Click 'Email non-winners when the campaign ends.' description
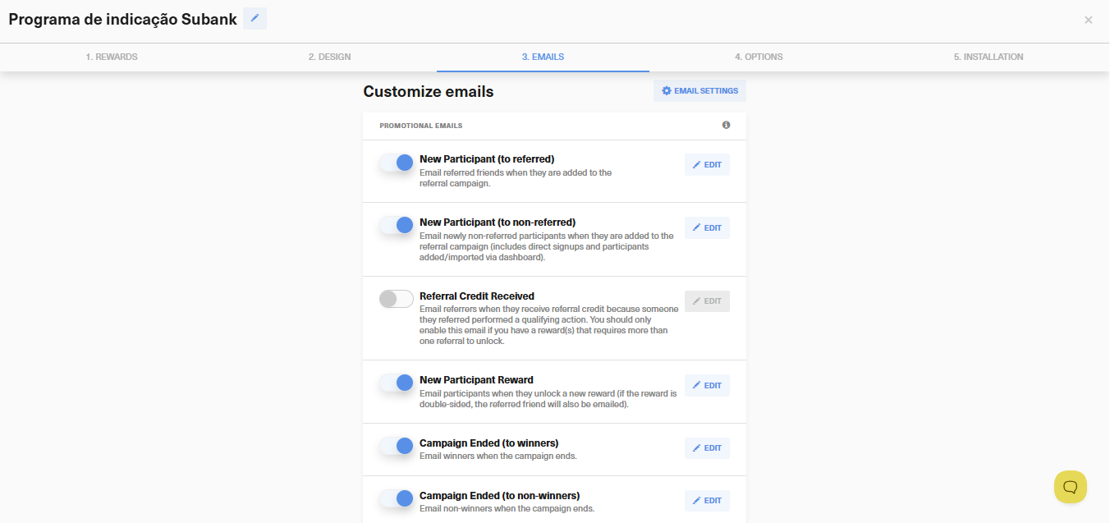 [507, 508]
